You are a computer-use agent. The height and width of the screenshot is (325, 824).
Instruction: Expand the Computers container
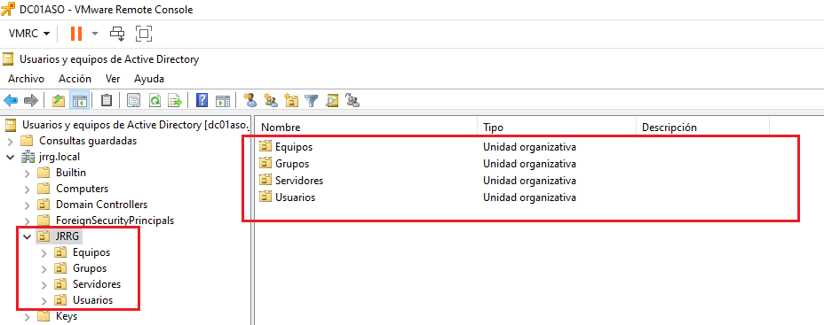[x=28, y=189]
